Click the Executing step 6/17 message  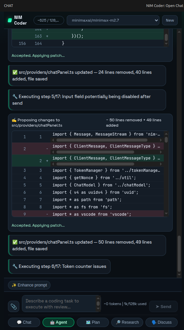[59, 267]
